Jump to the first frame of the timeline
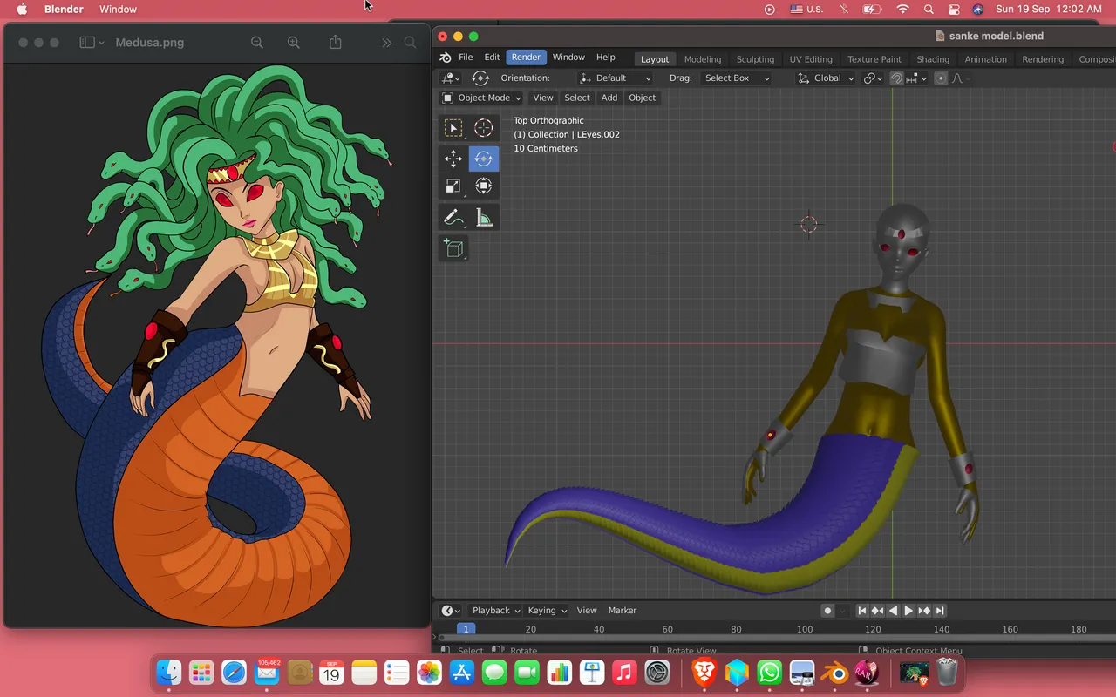The image size is (1116, 697). pyautogui.click(x=861, y=611)
